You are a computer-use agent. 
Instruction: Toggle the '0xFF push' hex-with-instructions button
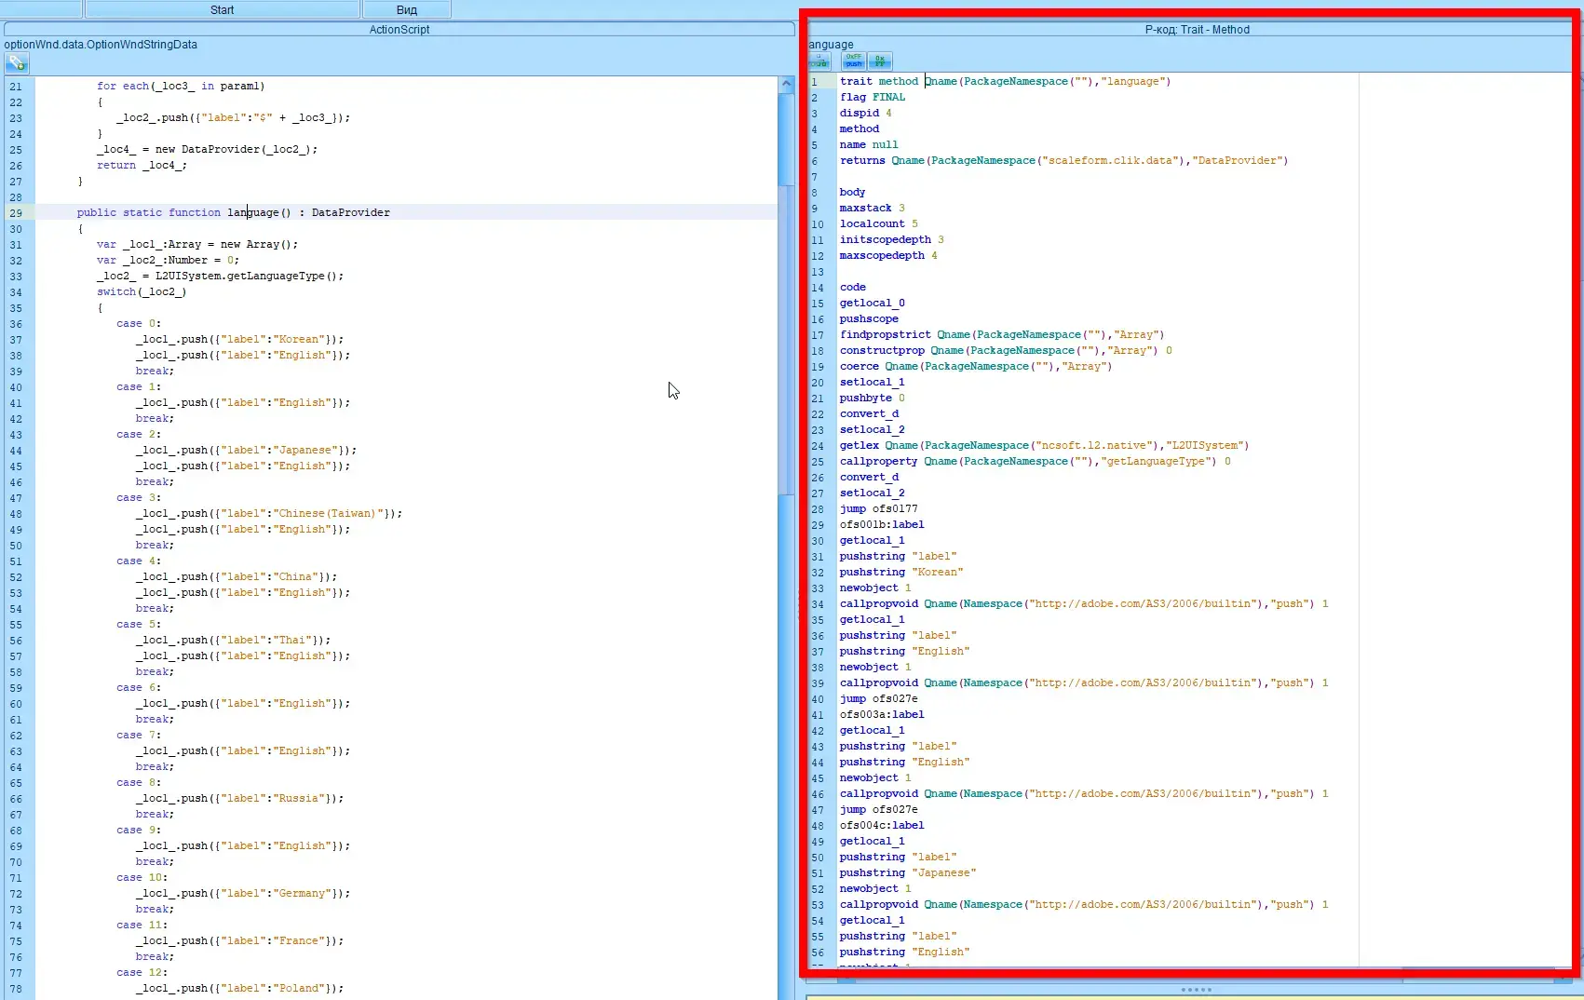(854, 61)
